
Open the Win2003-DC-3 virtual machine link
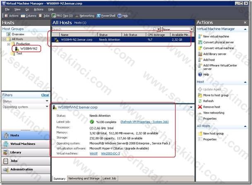(110, 154)
